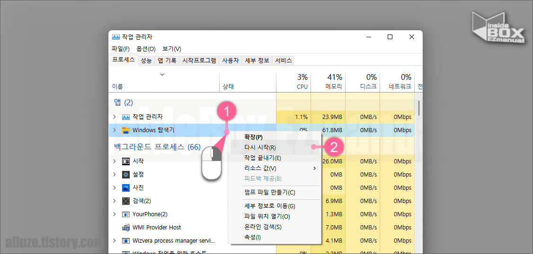Click the Windows 탐색기 folder icon
Image resolution: width=533 pixels, height=254 pixels.
126,130
